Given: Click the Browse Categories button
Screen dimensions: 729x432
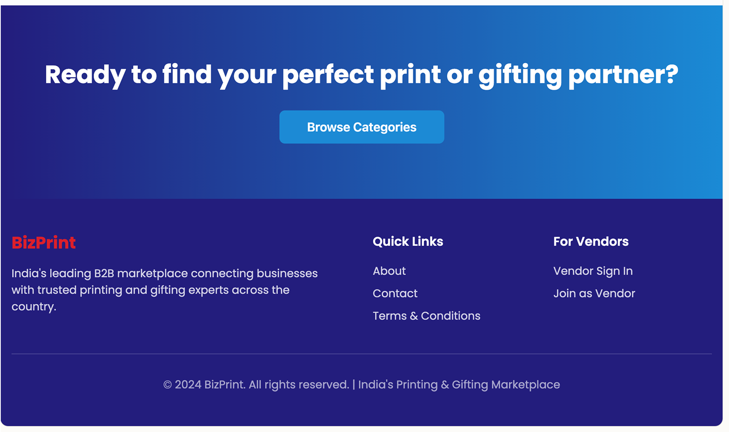Looking at the screenshot, I should [x=361, y=127].
